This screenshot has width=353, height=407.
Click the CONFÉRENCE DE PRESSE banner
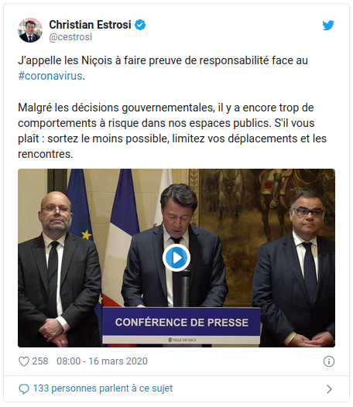click(182, 322)
